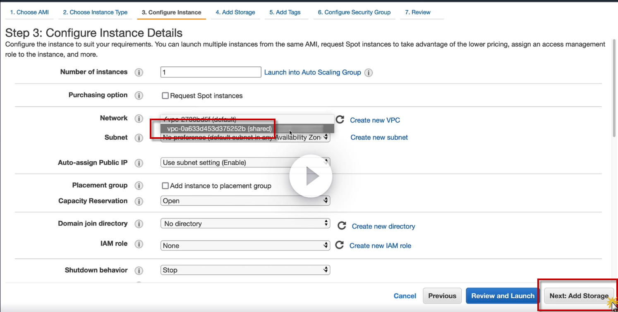Viewport: 618px width, 312px height.
Task: Click info icon beside Number of instances
Action: click(139, 72)
